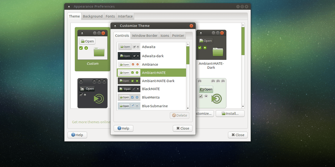Screen dimensions: 335x167
Task: Open the Fonts tab in Appearance Preferences
Action: pyautogui.click(x=110, y=16)
